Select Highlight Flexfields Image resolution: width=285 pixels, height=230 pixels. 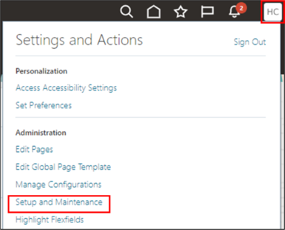50,220
